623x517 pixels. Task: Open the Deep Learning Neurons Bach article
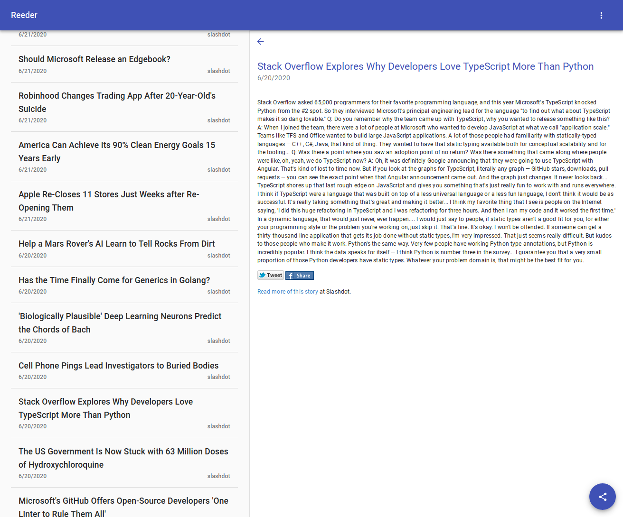click(124, 328)
